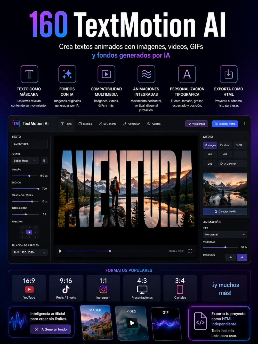Toggle the bold B button
258x344 pixels.
[44, 161]
